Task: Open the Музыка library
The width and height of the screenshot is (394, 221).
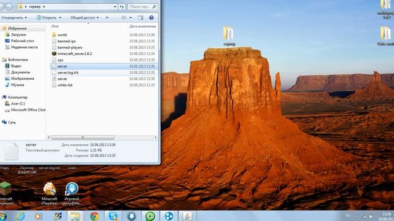Action: point(17,85)
